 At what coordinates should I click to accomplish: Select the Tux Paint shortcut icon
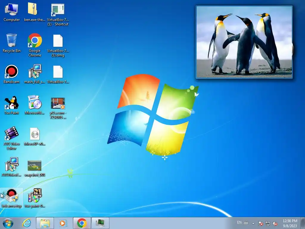tap(12, 105)
